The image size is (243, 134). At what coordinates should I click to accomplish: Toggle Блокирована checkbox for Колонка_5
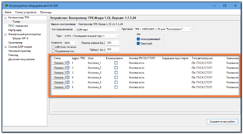point(116,82)
